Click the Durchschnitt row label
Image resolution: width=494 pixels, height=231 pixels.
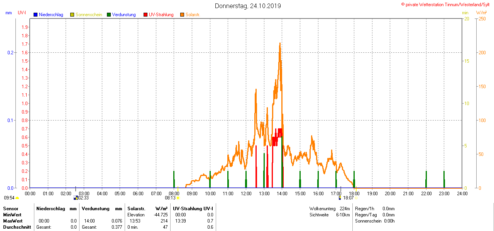point(17,227)
